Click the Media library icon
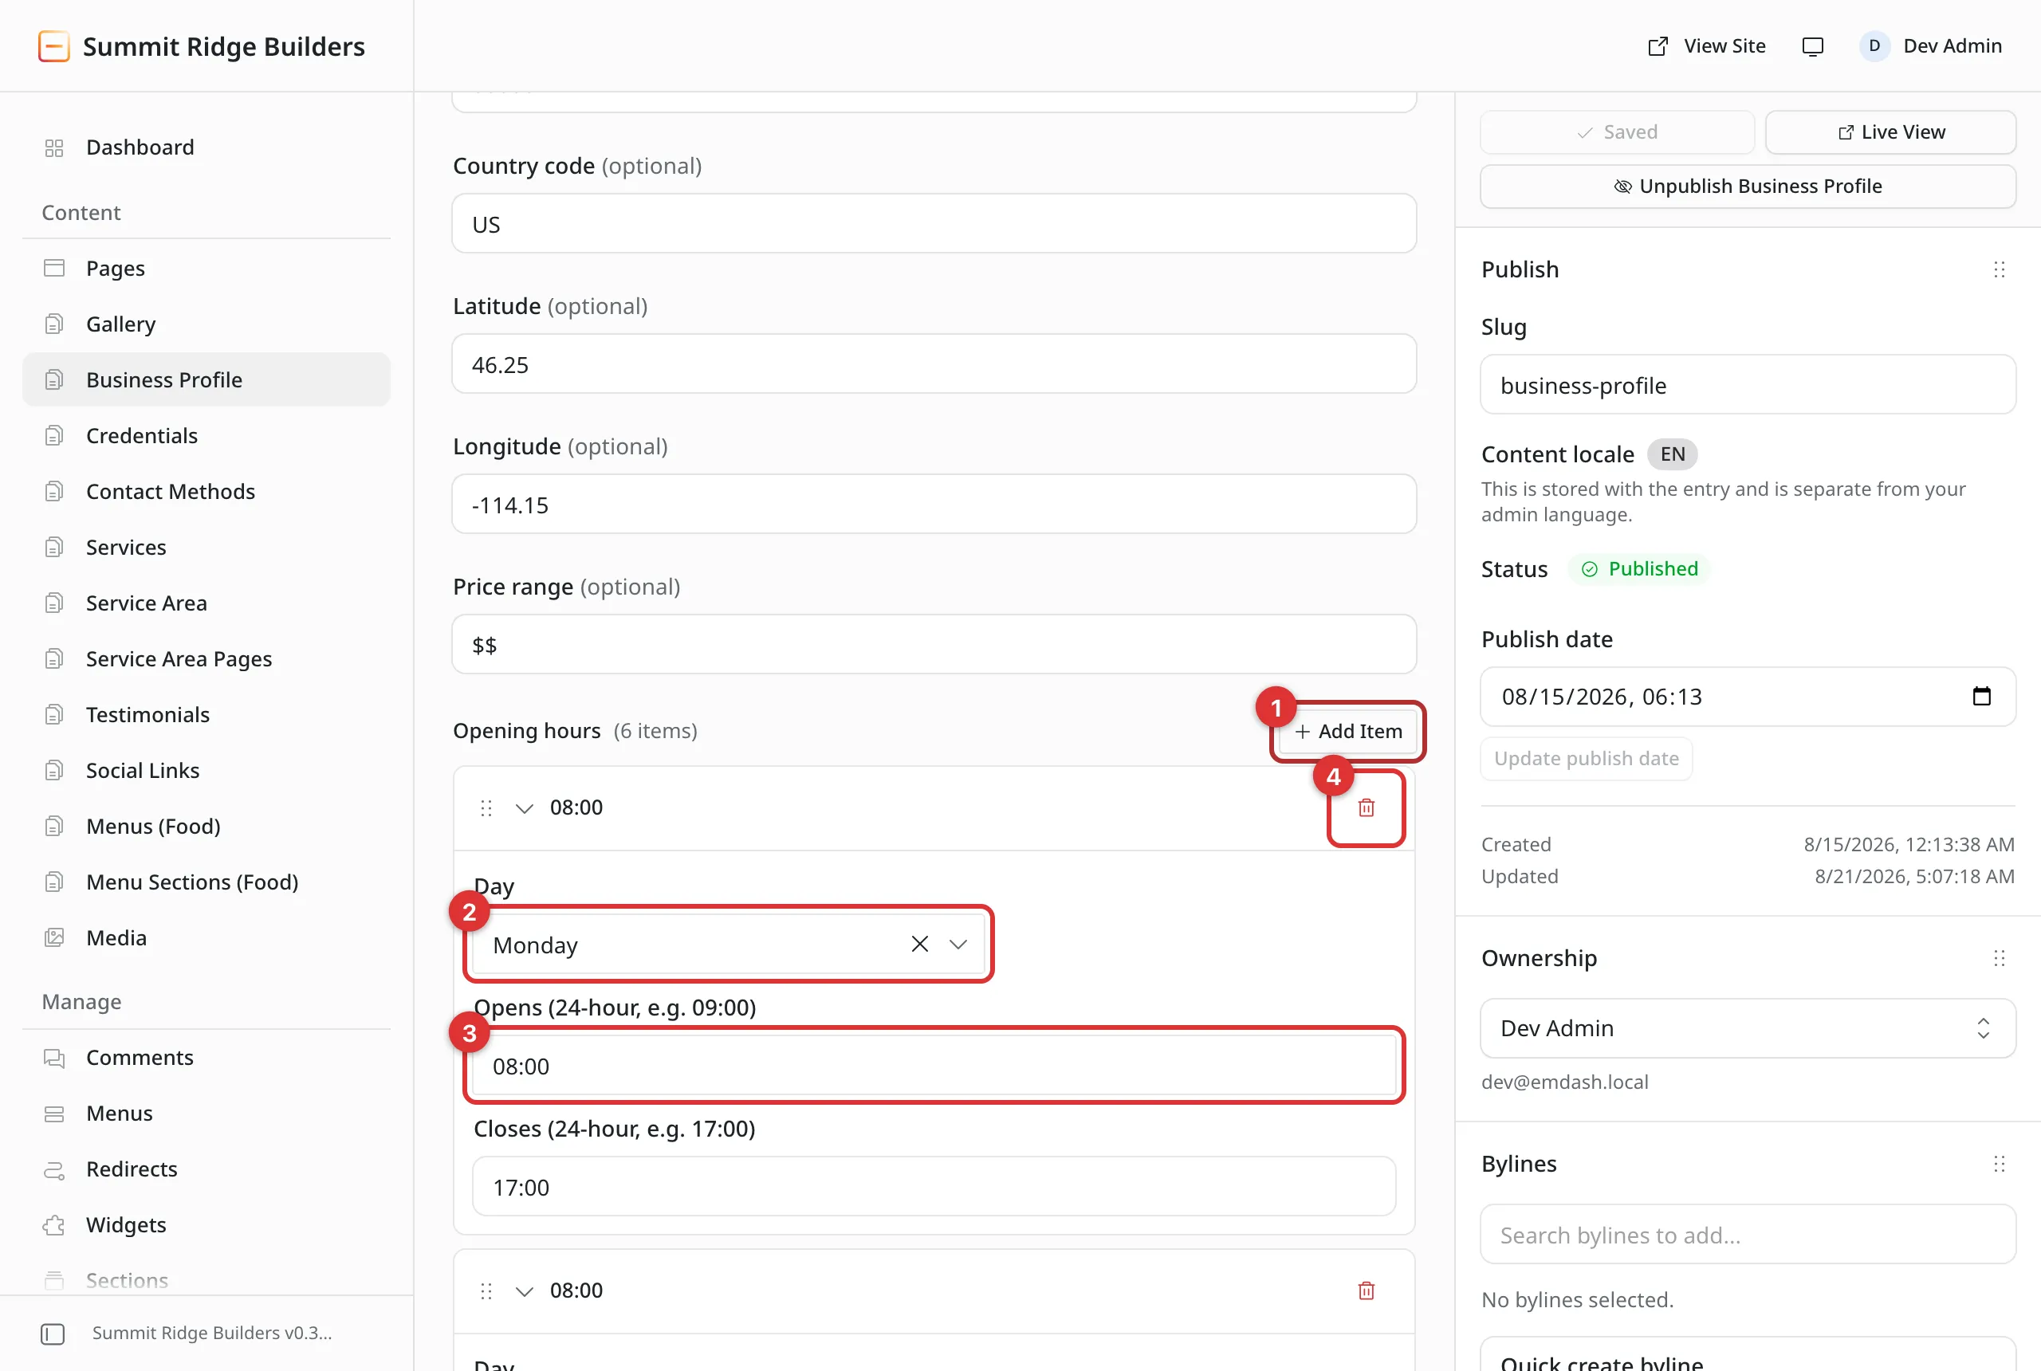Image resolution: width=2041 pixels, height=1371 pixels. (x=54, y=938)
